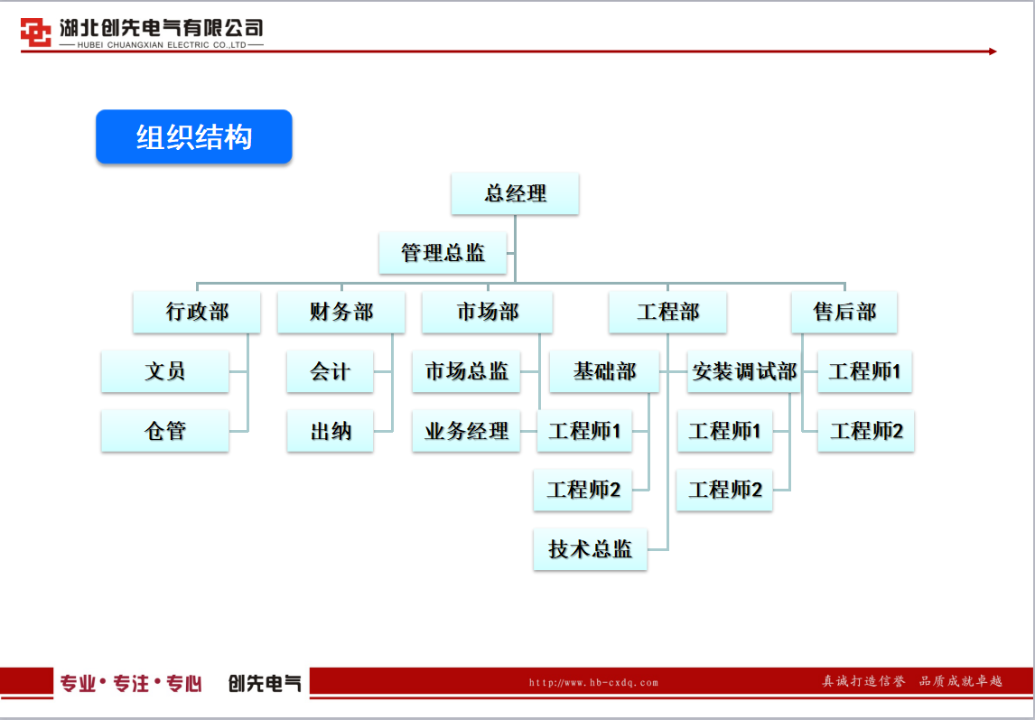Open the http://www.hb-cxdq.com footer link
This screenshot has height=720, width=1035.
(x=593, y=683)
